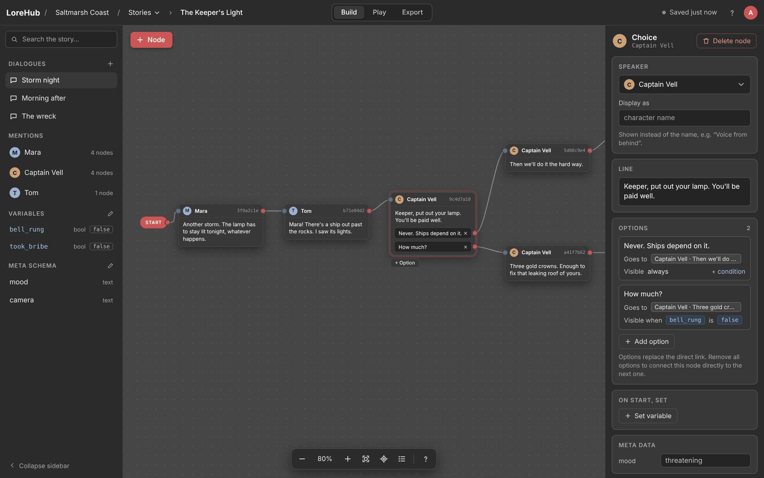Viewport: 764px width, 478px height.
Task: Switch to the Play tab
Action: (x=380, y=12)
